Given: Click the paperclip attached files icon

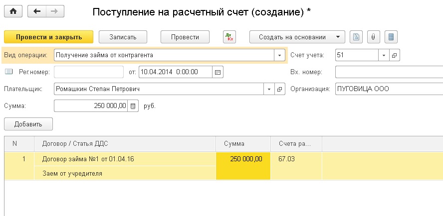Looking at the screenshot, I should (x=373, y=37).
